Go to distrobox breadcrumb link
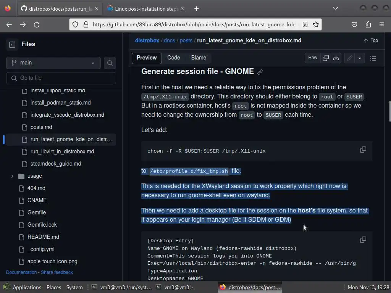Screen dimensions: 391x293 click(147, 40)
